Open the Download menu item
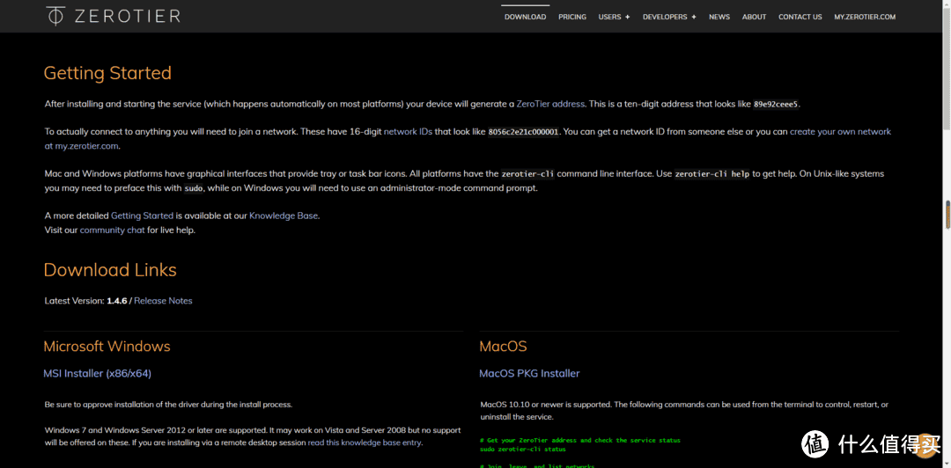This screenshot has height=468, width=951. pyautogui.click(x=525, y=17)
